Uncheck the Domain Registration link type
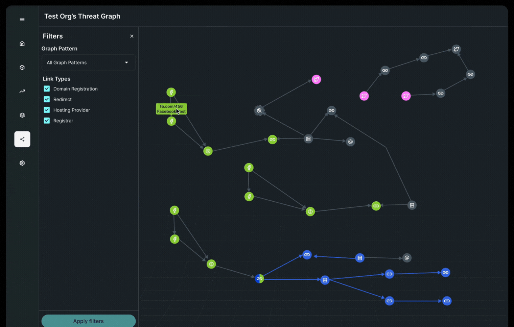This screenshot has width=514, height=327. click(46, 89)
